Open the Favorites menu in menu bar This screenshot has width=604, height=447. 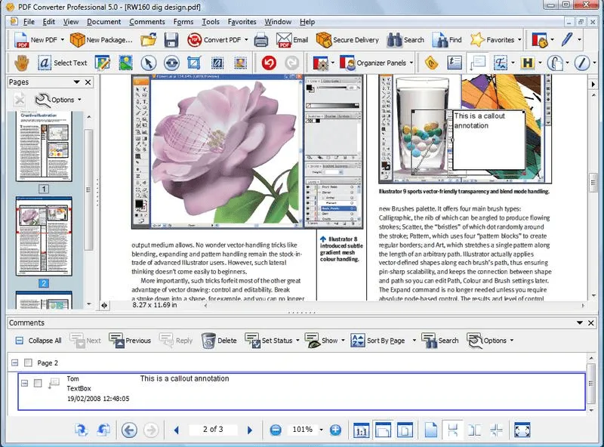[x=242, y=22]
